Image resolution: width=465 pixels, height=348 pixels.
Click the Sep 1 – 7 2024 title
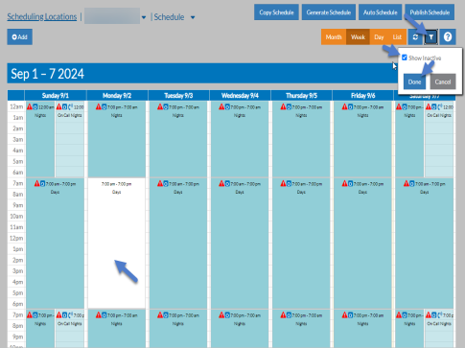pos(47,74)
